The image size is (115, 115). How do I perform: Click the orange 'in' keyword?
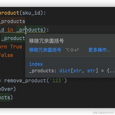click(x=10, y=30)
